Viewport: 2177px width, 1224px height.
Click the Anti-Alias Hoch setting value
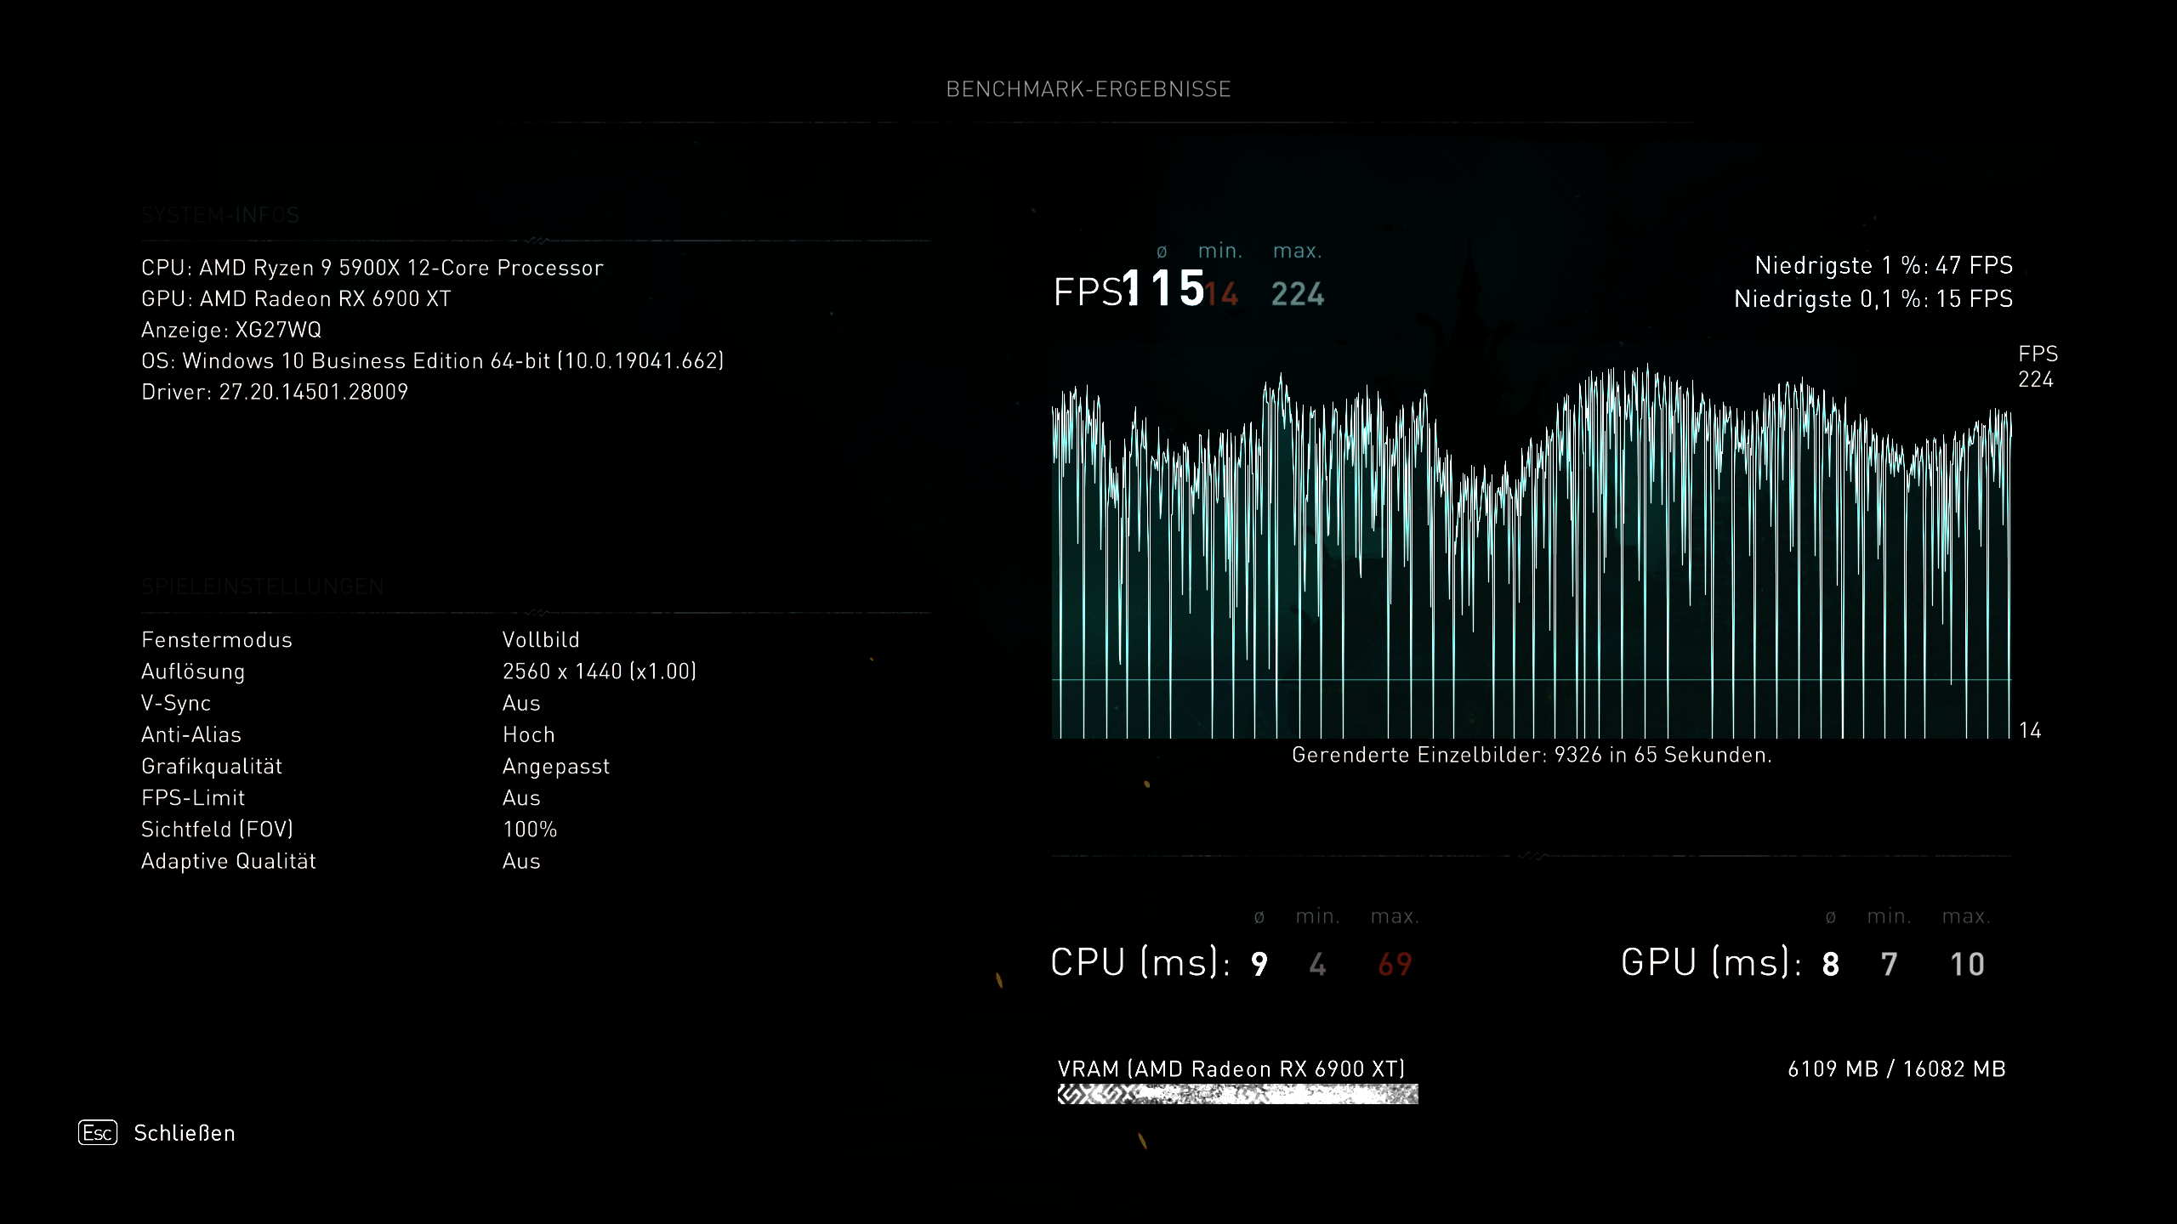[x=528, y=734]
